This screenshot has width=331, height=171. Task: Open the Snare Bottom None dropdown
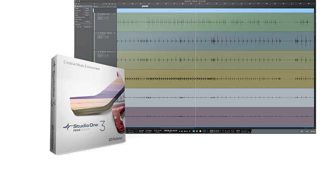pyautogui.click(x=103, y=57)
